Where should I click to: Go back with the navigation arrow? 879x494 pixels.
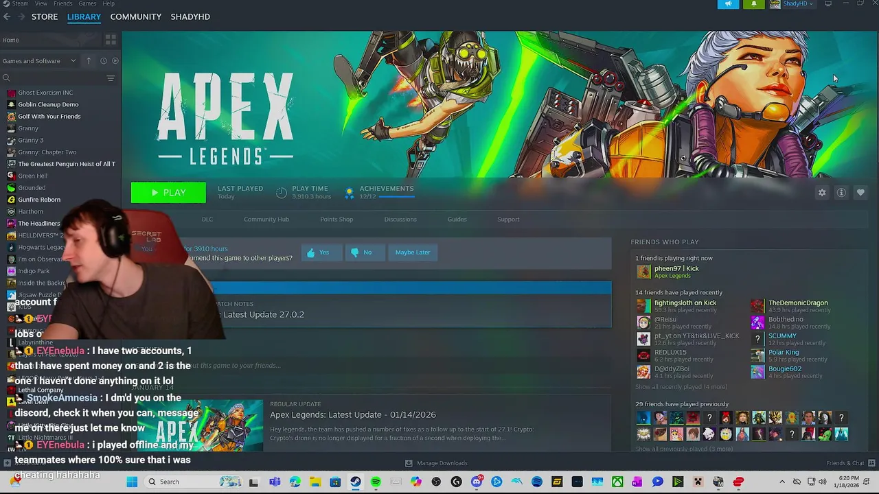coord(7,16)
